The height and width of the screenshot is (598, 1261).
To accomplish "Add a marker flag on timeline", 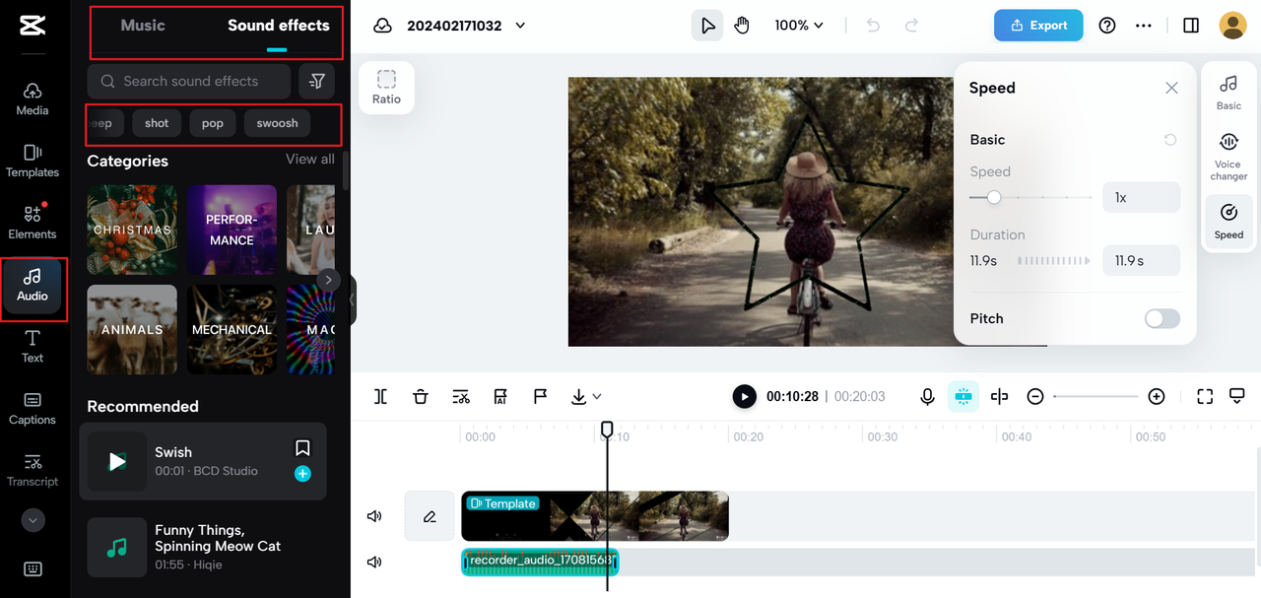I will pyautogui.click(x=540, y=396).
